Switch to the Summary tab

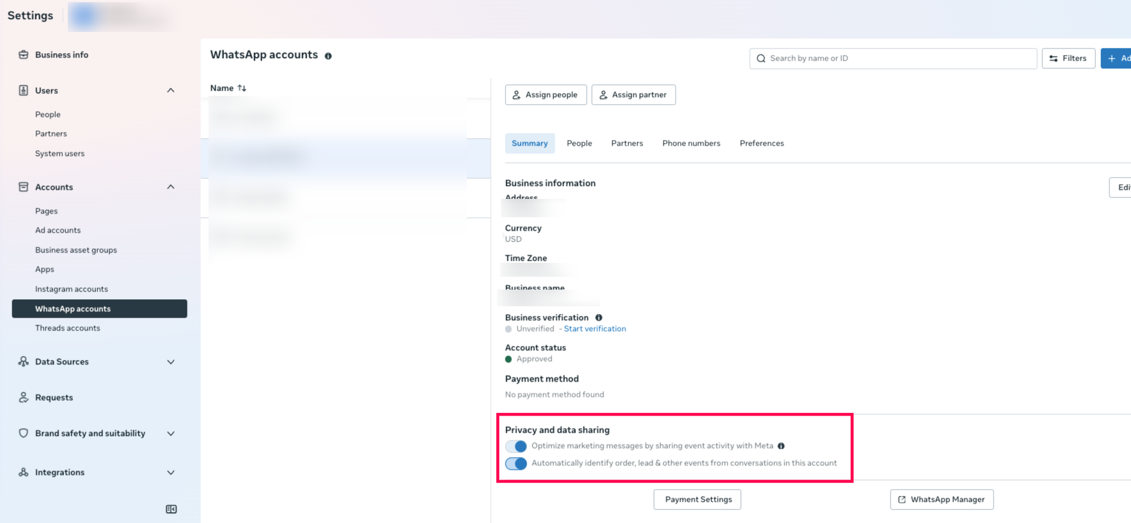coord(530,143)
